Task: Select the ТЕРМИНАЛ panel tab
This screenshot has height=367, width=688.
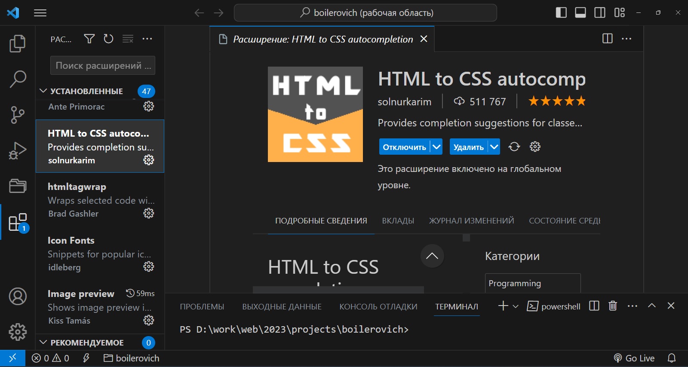Action: [457, 306]
